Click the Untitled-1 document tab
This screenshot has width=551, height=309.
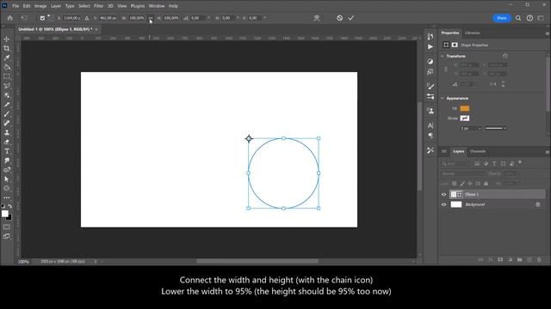[x=55, y=29]
